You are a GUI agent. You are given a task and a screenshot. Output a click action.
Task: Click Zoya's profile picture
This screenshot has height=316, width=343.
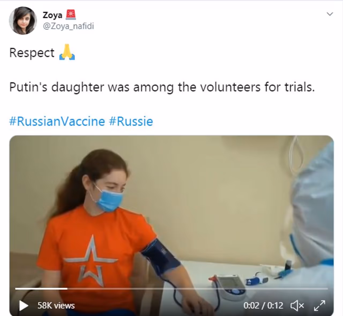click(23, 21)
